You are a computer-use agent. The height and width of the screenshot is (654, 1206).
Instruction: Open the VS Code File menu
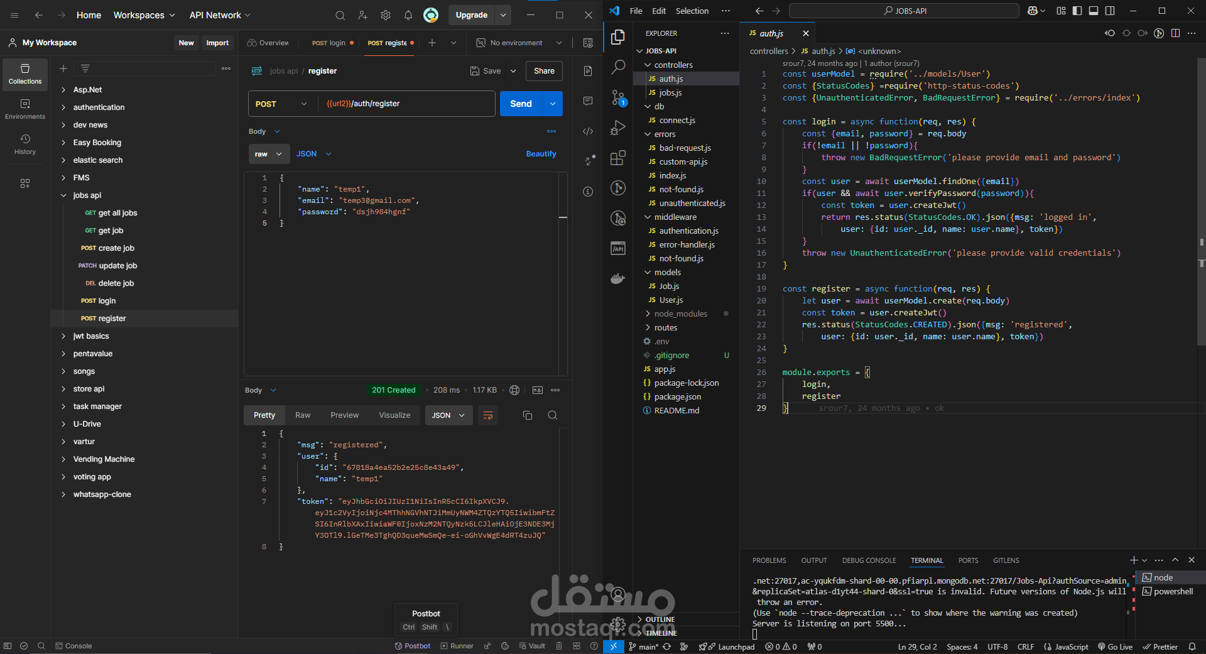tap(636, 11)
